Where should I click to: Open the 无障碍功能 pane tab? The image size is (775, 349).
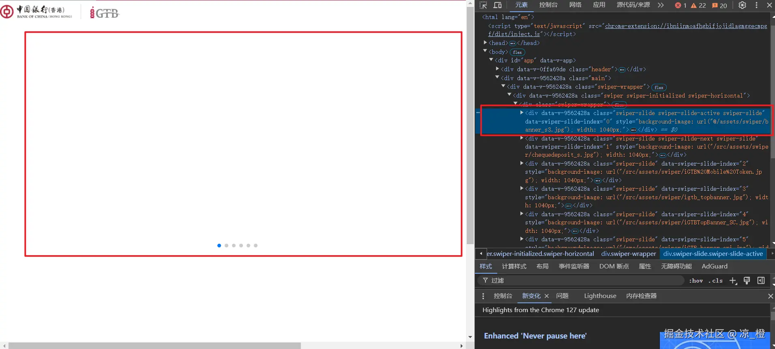click(676, 266)
